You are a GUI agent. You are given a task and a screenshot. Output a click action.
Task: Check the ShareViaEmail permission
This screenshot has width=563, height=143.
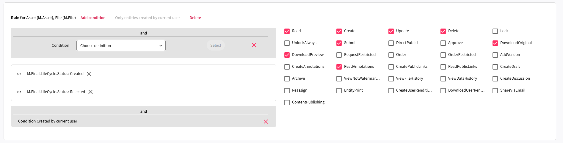pyautogui.click(x=495, y=91)
